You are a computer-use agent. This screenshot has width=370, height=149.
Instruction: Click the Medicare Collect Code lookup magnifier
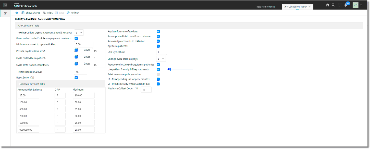137,88
